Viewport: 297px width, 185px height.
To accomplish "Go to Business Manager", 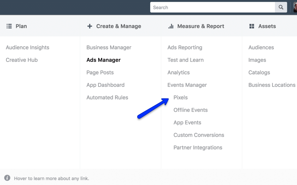I will click(x=109, y=47).
